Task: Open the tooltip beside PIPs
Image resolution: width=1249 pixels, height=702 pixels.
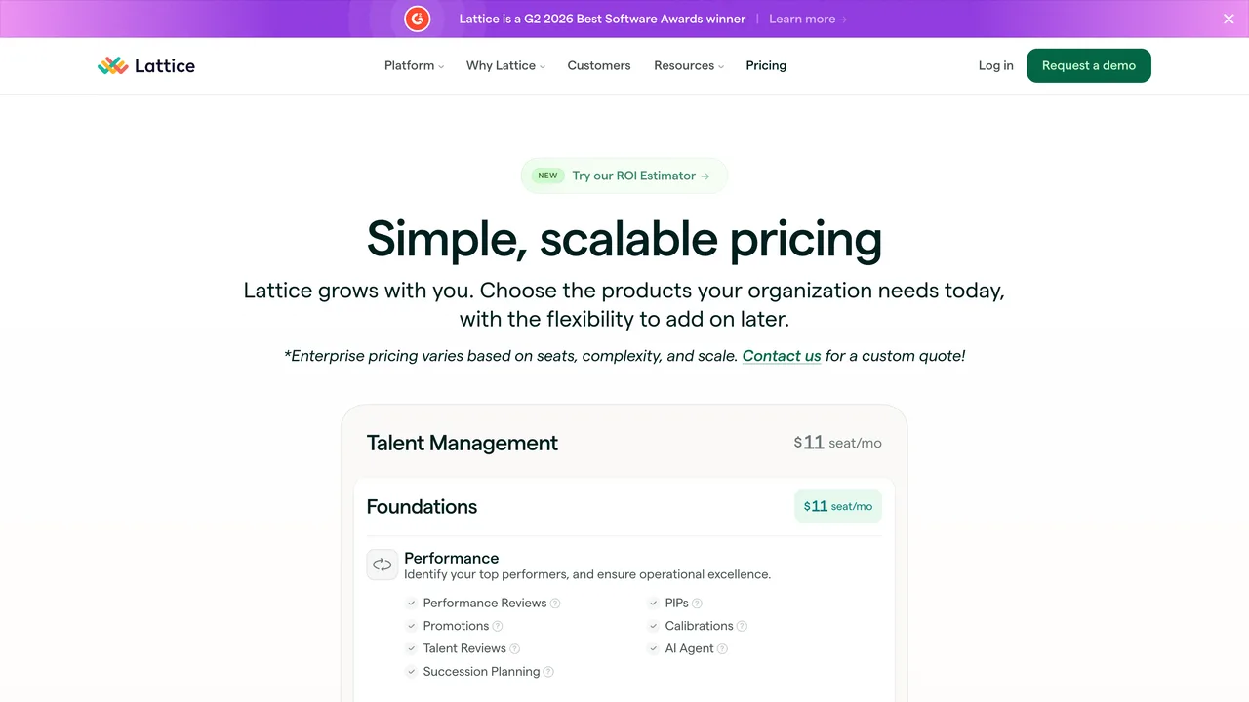Action: click(697, 603)
